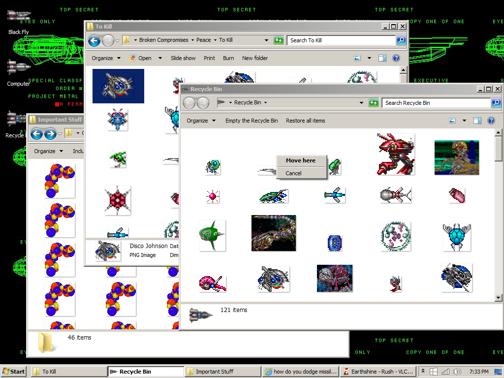The image size is (504, 378).
Task: Start Slide show in To Kill window
Action: point(183,58)
